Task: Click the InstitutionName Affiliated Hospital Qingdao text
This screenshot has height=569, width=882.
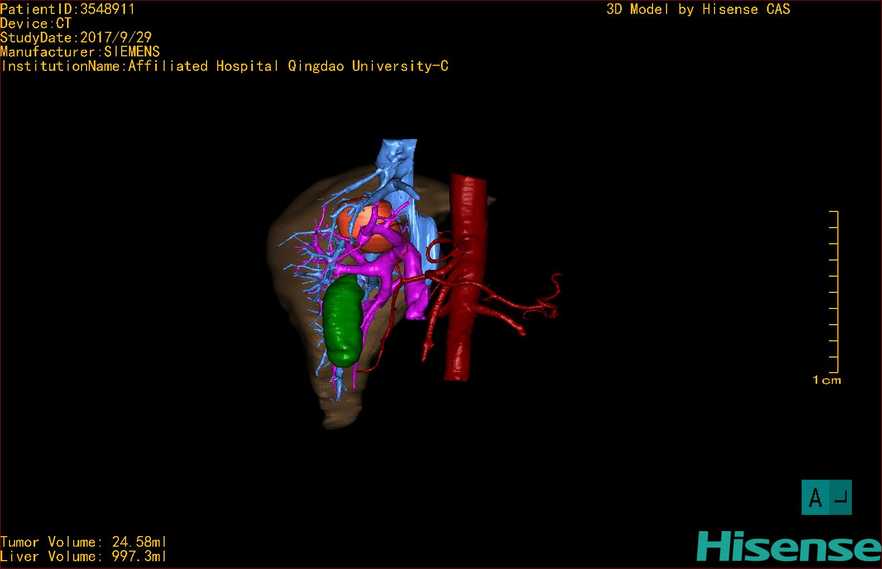Action: (224, 66)
